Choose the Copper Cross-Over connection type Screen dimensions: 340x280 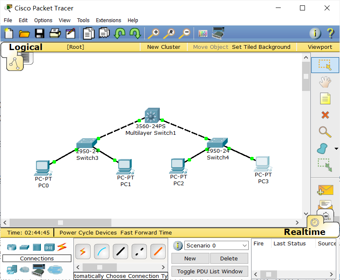point(139,251)
